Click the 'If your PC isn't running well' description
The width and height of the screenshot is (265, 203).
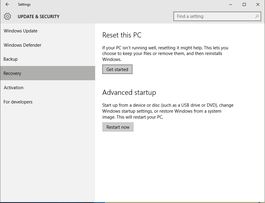(165, 53)
